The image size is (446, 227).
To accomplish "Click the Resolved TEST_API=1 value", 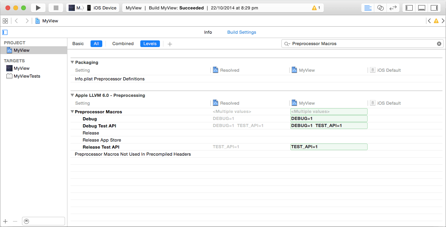I will [226, 147].
